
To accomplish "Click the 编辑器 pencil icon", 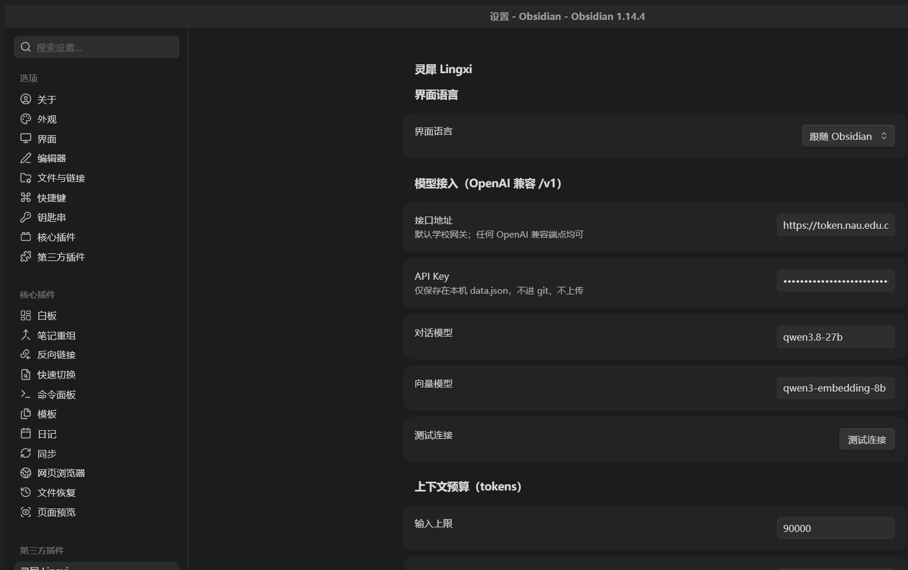I will (26, 158).
